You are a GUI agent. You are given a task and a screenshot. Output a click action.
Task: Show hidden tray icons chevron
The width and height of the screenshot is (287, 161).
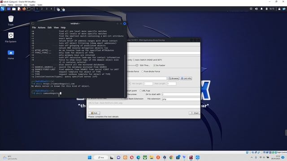click(x=252, y=157)
